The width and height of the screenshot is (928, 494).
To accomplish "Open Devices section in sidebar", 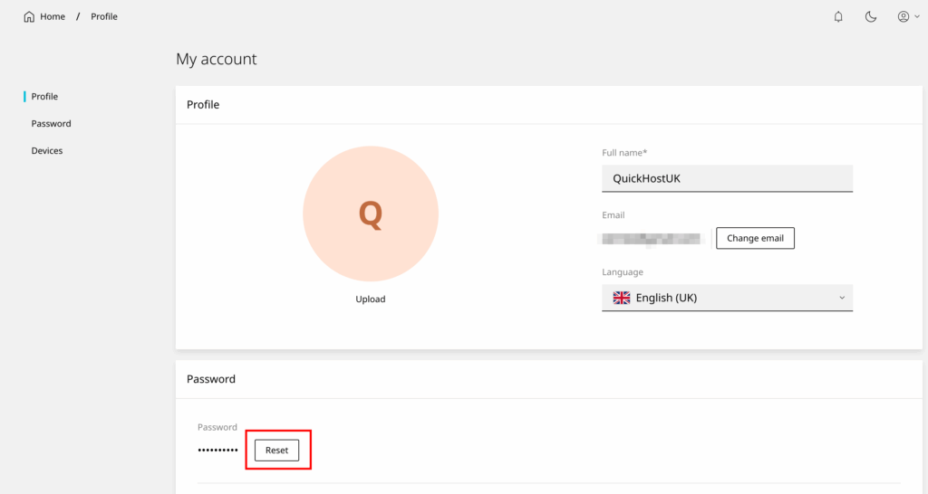I will (47, 151).
